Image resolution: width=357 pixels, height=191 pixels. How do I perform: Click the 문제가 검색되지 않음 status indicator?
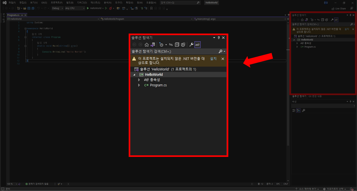(37, 184)
